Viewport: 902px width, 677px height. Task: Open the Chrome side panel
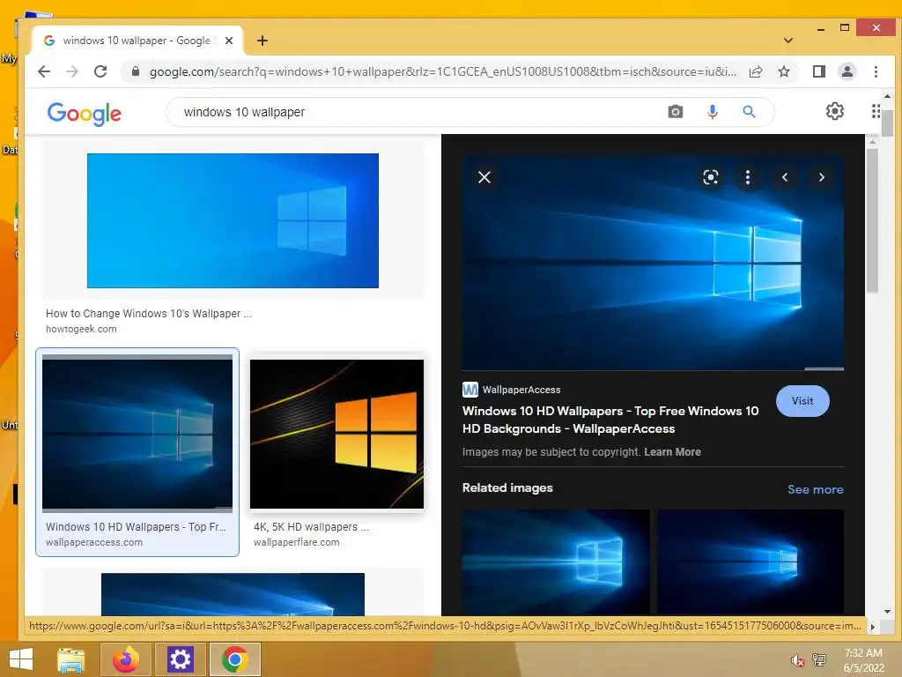[818, 72]
